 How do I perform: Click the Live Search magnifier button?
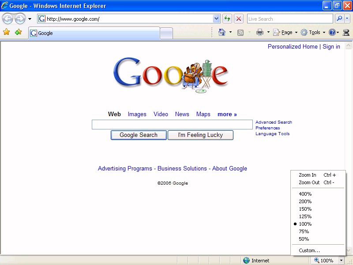pos(339,19)
